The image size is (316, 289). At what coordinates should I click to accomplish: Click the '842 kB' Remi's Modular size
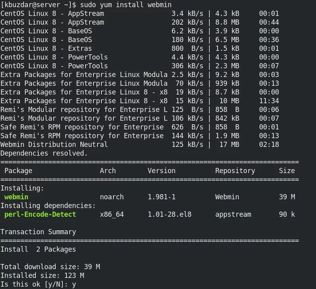point(227,118)
